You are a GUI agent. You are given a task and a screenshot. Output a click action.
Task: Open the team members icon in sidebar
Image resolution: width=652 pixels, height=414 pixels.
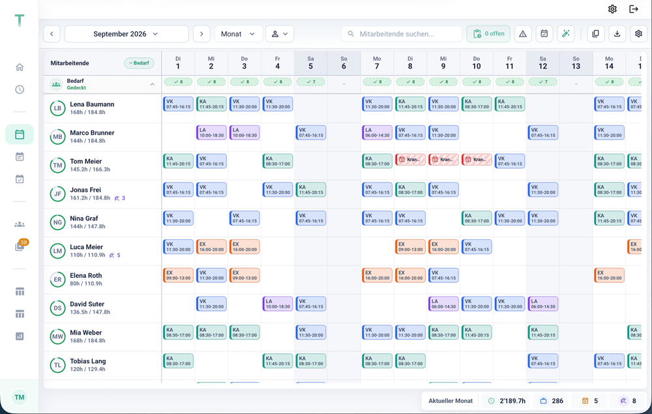pyautogui.click(x=20, y=224)
